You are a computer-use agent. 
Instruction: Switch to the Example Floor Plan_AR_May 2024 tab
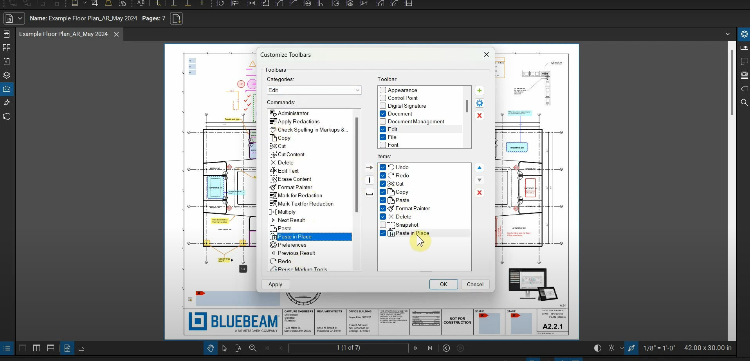(64, 34)
